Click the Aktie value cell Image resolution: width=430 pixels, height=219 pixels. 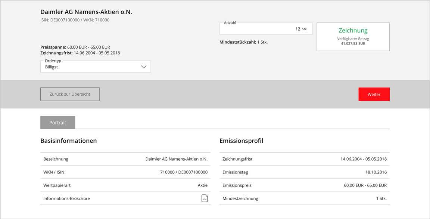203,185
